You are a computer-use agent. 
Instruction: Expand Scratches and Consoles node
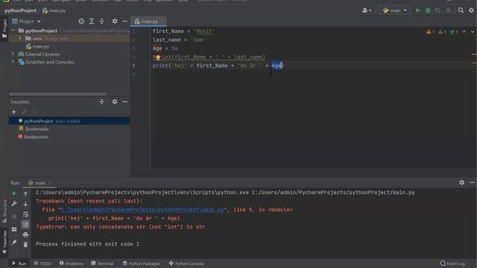tap(13, 62)
